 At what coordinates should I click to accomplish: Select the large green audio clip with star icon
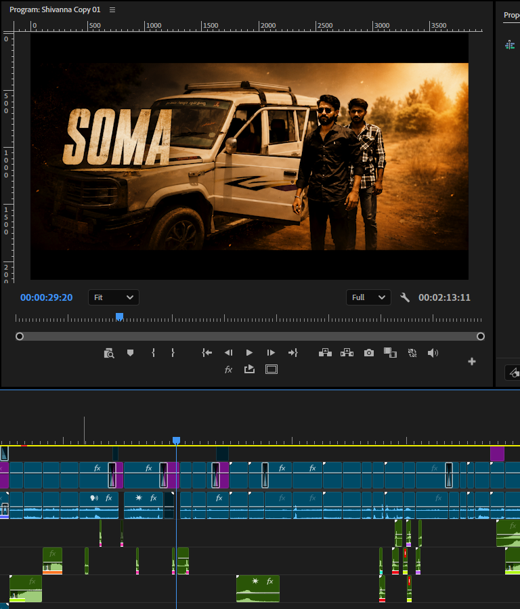coord(258,589)
